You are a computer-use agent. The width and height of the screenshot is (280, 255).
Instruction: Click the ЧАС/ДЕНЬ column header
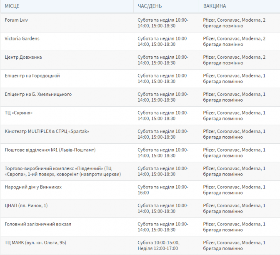point(150,6)
